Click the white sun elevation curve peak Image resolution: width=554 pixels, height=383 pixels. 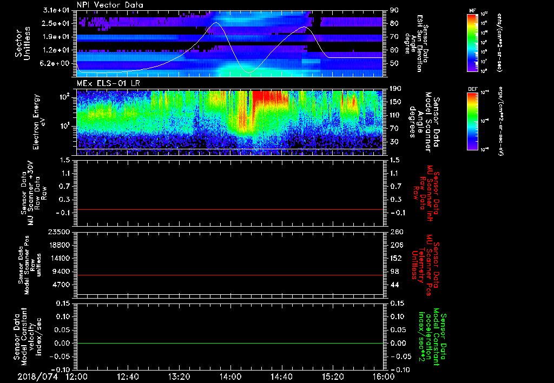(216, 23)
